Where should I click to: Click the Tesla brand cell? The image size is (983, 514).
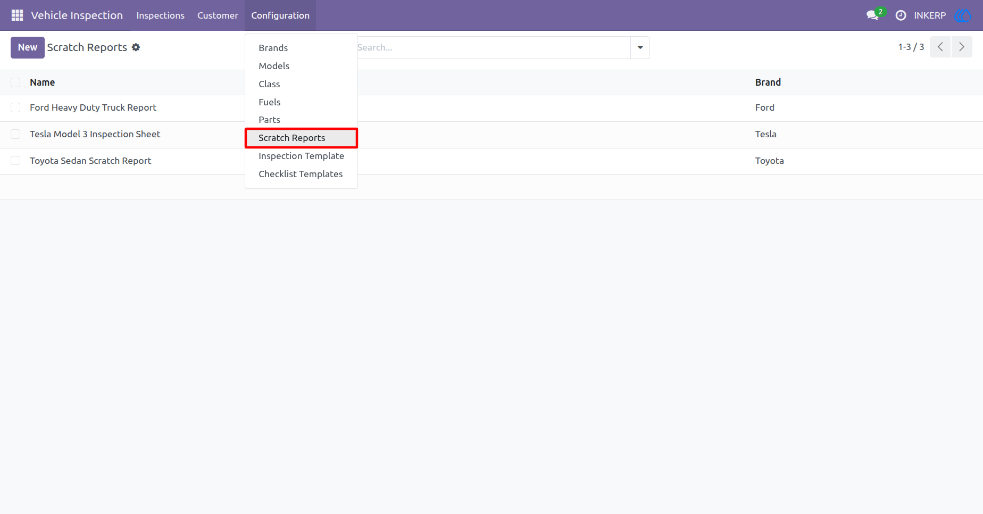click(x=765, y=134)
